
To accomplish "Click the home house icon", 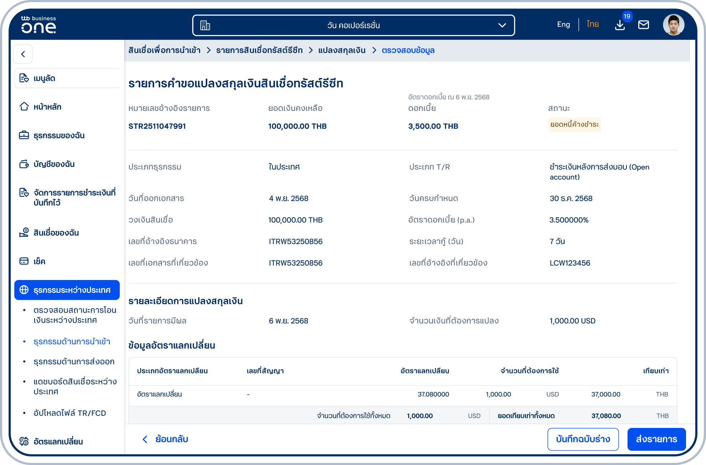I will point(24,107).
